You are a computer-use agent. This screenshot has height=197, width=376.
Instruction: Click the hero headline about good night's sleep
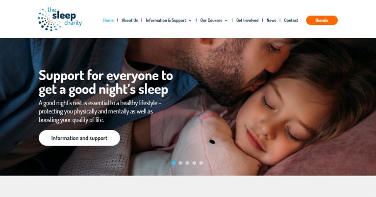coord(106,83)
